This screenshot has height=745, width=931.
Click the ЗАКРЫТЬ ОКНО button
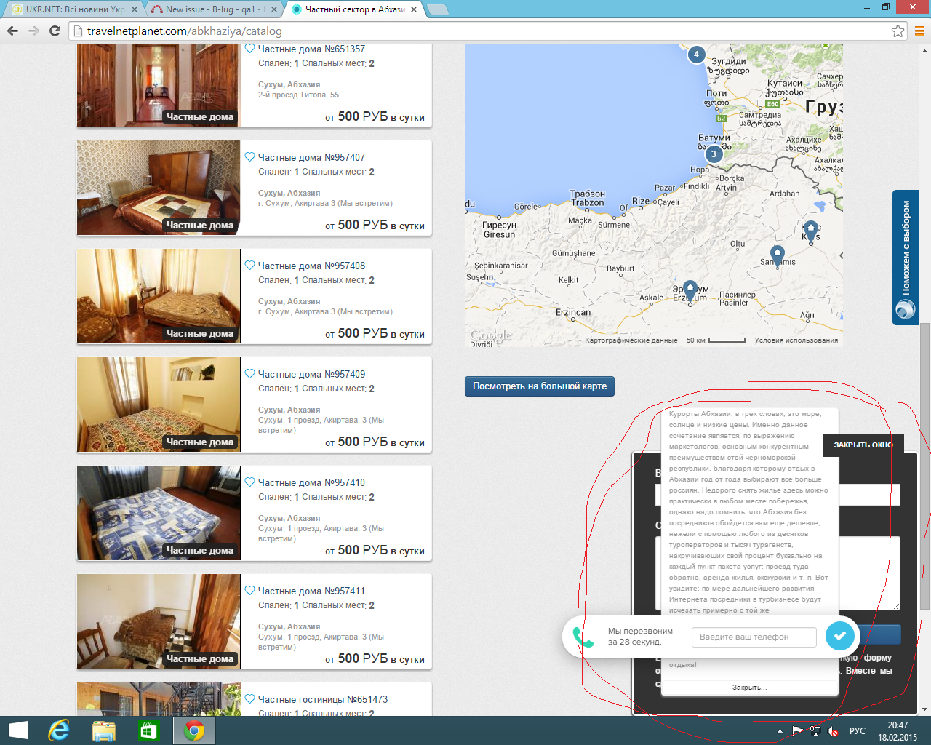pos(863,445)
